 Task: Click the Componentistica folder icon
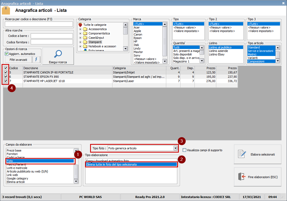pyautogui.click(x=85, y=33)
